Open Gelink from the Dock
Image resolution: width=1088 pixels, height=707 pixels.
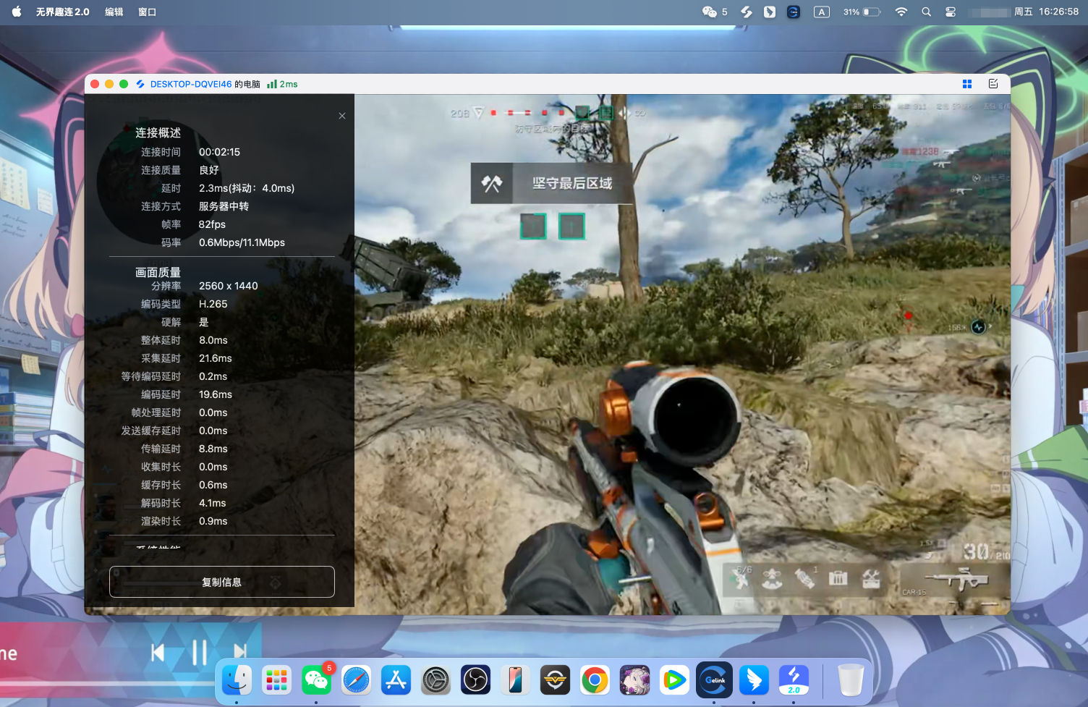(x=715, y=680)
